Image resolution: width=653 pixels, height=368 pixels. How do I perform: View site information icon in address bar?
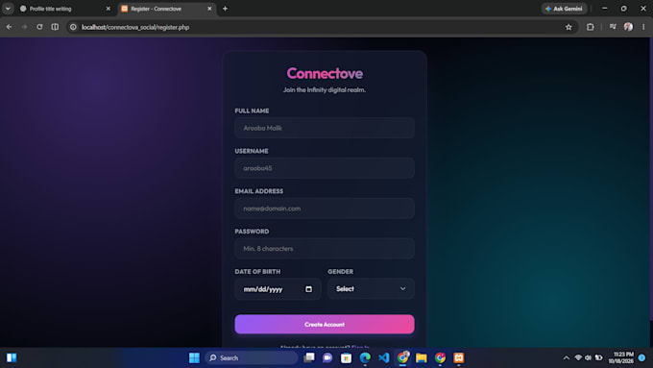pyautogui.click(x=73, y=27)
